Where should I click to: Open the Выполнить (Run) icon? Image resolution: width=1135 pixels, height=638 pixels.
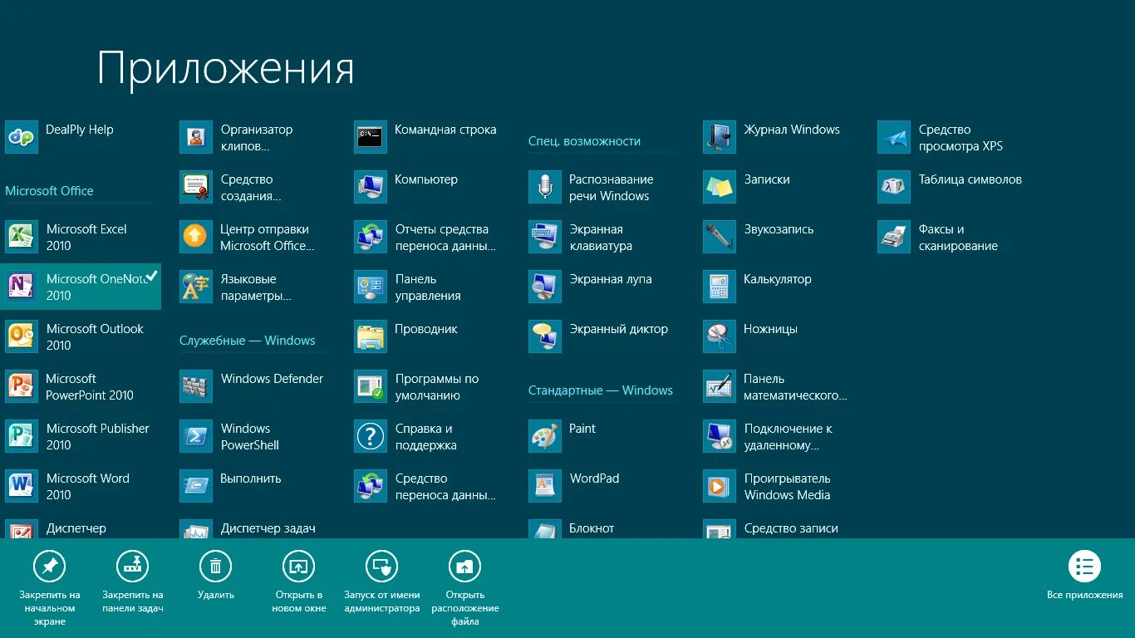point(196,486)
